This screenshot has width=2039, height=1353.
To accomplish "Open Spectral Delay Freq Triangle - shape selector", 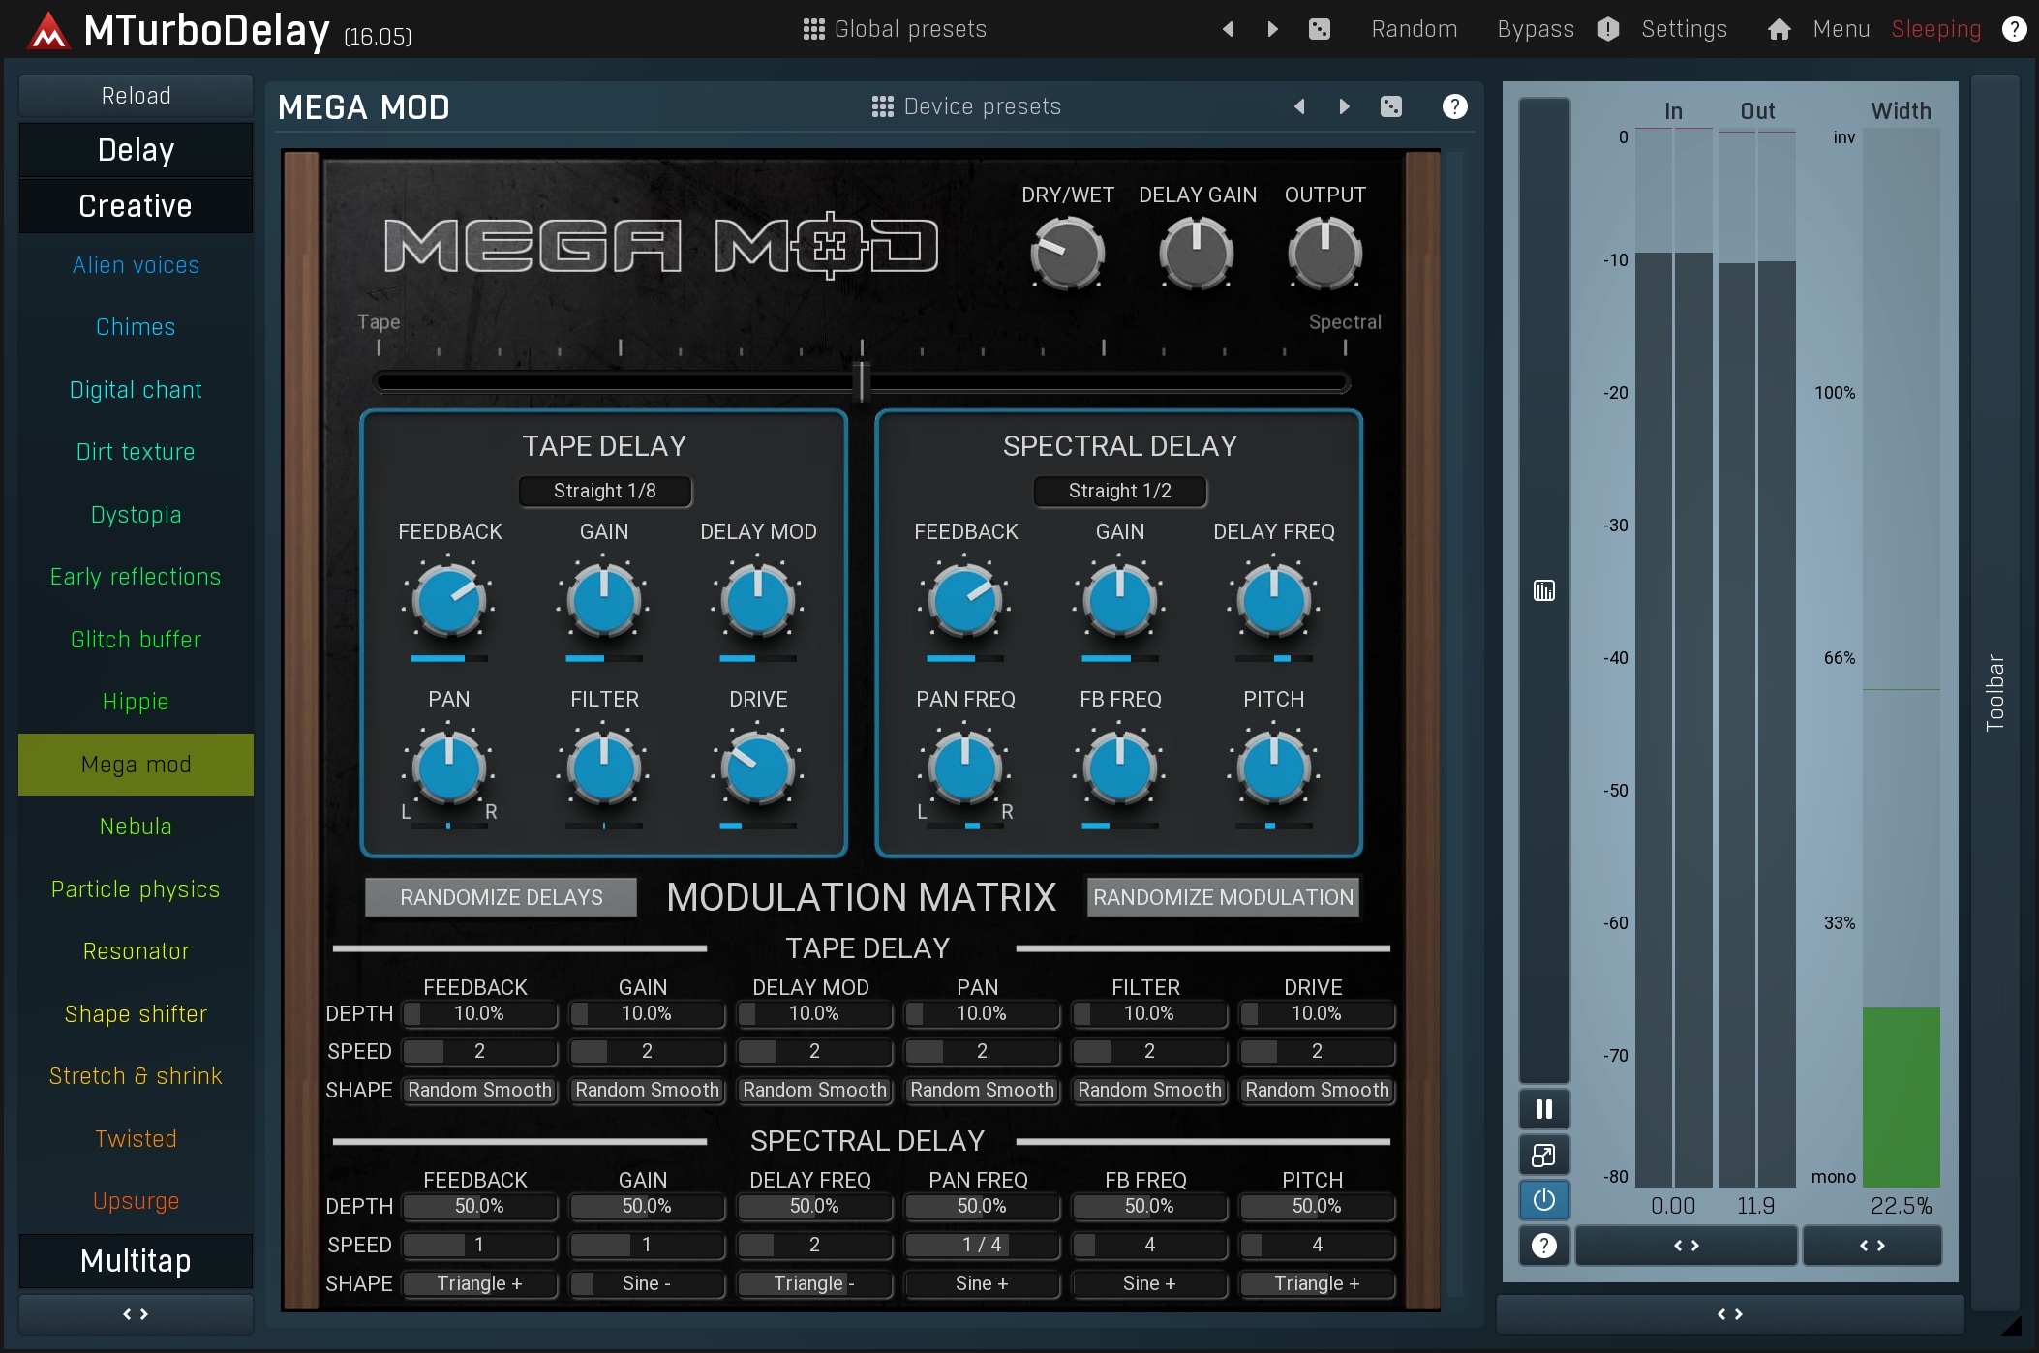I will click(814, 1283).
